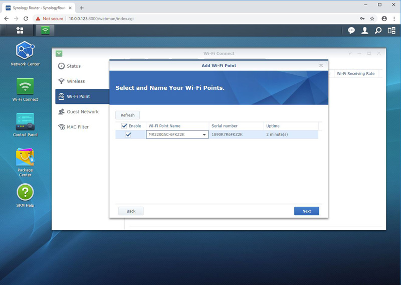Expand the Wi-Fi Point Name dropdown
Screen dimensions: 401x285
[204, 134]
